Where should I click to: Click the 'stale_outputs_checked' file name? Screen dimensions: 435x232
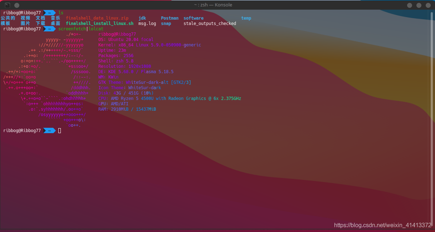point(210,24)
